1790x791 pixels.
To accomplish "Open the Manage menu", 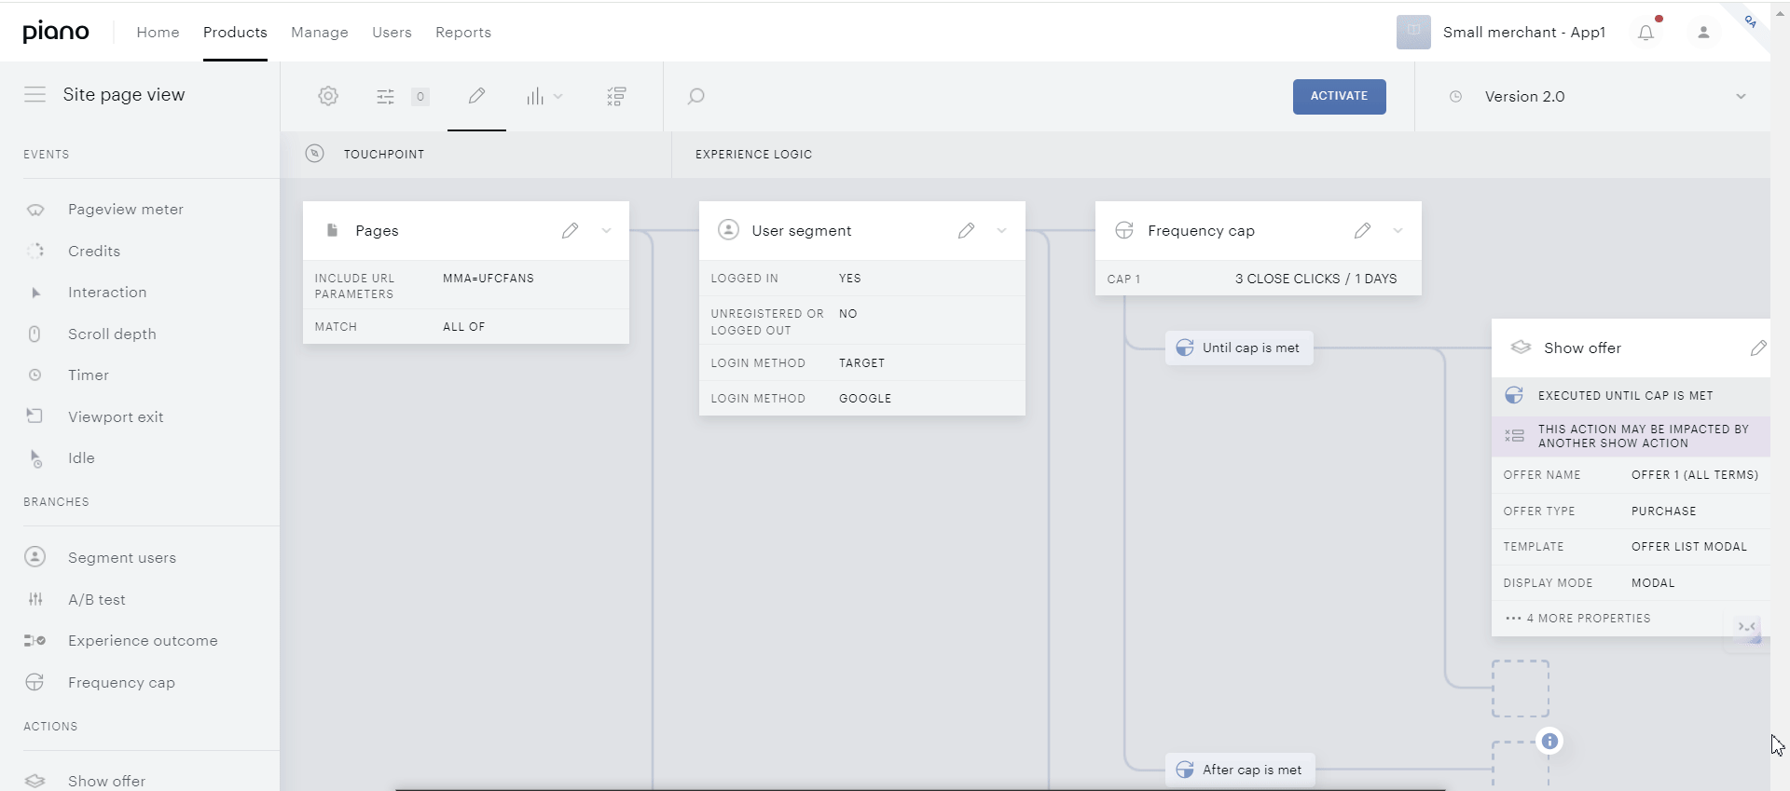I will (320, 33).
